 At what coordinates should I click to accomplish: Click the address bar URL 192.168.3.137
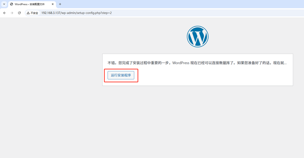[76, 13]
